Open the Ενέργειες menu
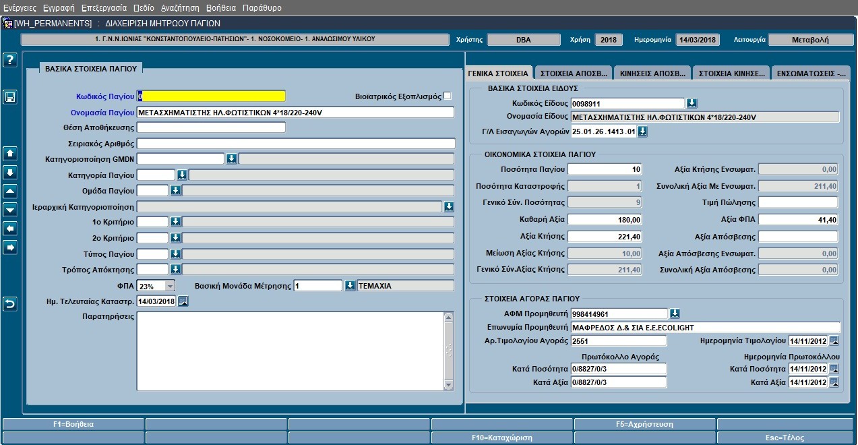This screenshot has width=858, height=445. pos(20,8)
